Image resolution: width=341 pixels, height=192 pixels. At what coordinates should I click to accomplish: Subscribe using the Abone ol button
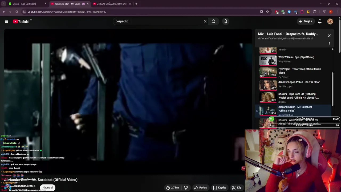pyautogui.click(x=48, y=187)
